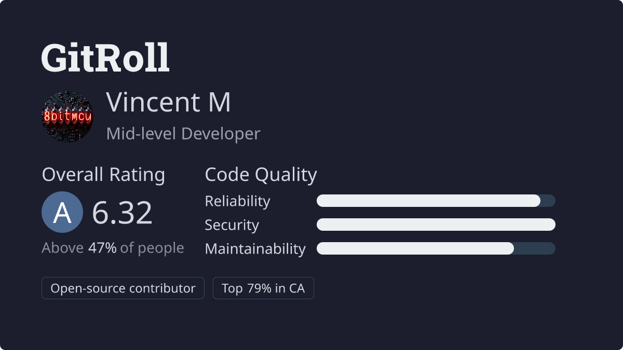The height and width of the screenshot is (350, 623).
Task: Select the 6.32 rating score
Action: 123,213
